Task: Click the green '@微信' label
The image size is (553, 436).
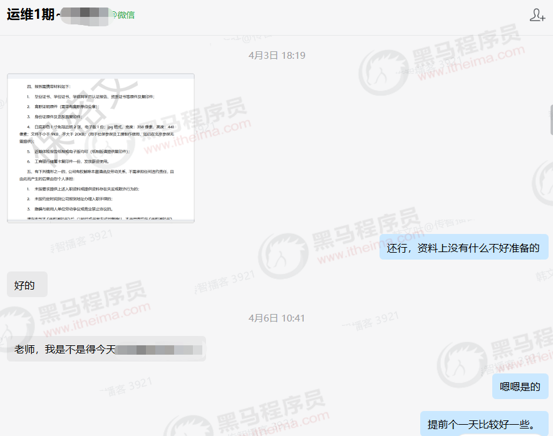Action: 123,15
